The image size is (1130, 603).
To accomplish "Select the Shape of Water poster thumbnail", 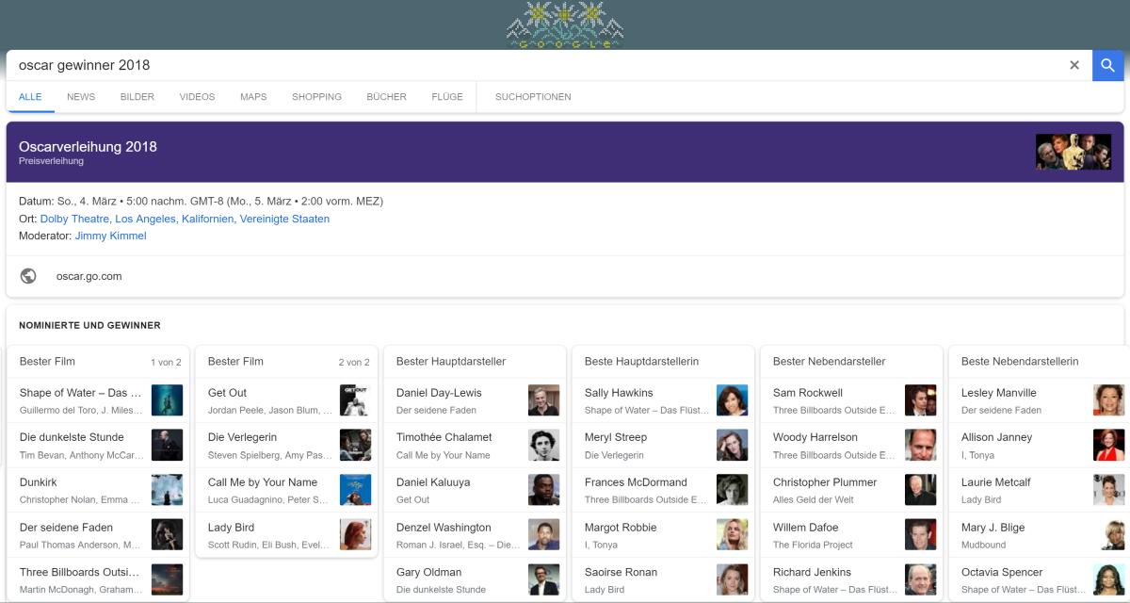I will (167, 400).
